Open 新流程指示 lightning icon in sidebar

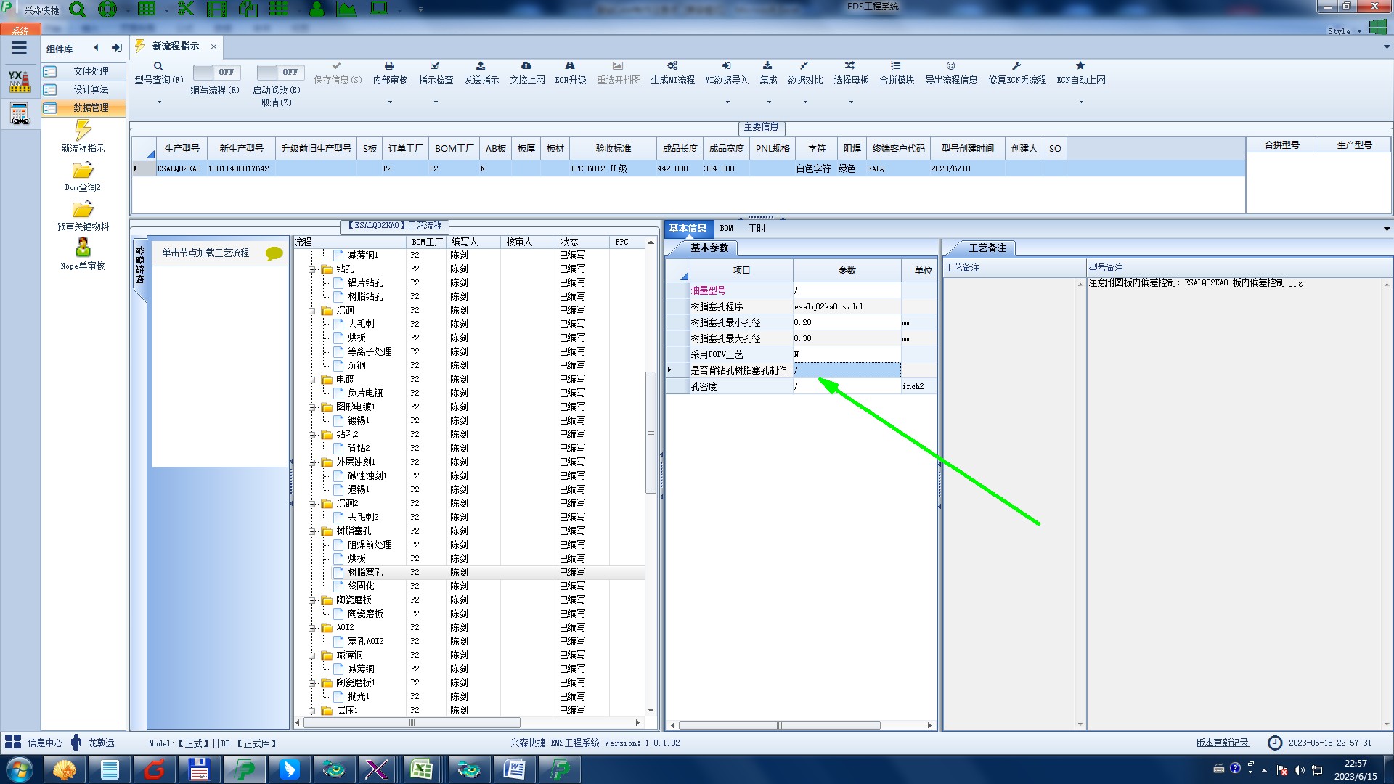pyautogui.click(x=83, y=131)
